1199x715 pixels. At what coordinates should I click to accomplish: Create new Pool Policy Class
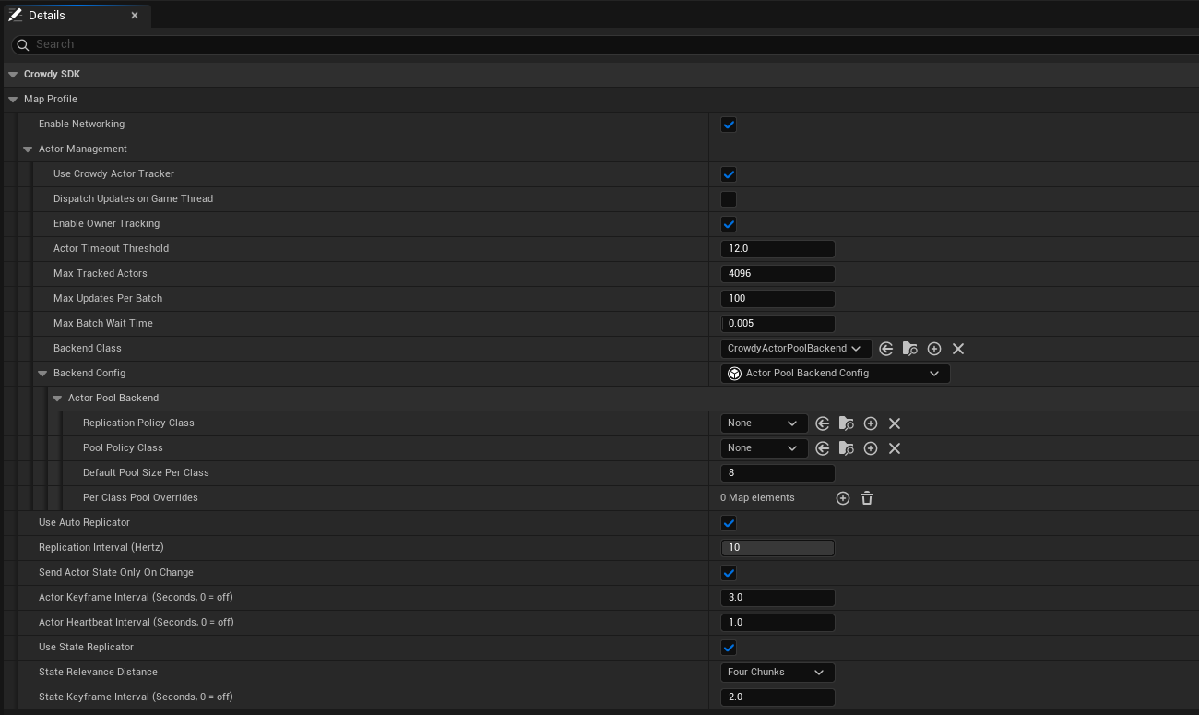pos(871,448)
